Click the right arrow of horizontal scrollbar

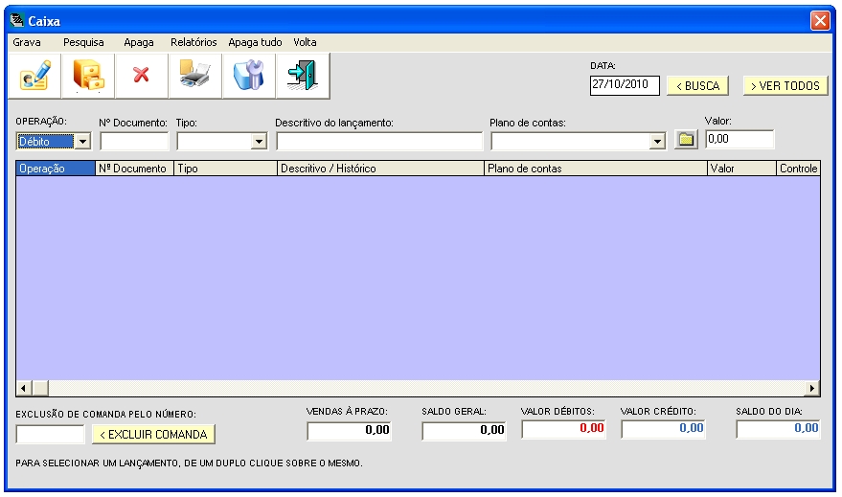pyautogui.click(x=812, y=388)
